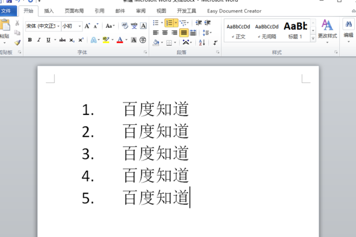
Task: Align text right
Action: (174, 33)
